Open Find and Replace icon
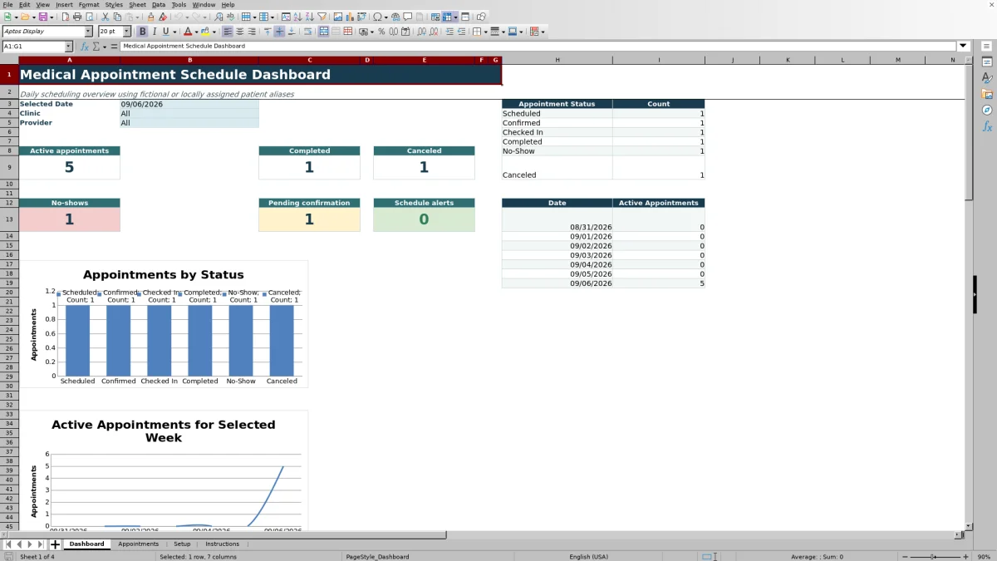 pyautogui.click(x=218, y=17)
